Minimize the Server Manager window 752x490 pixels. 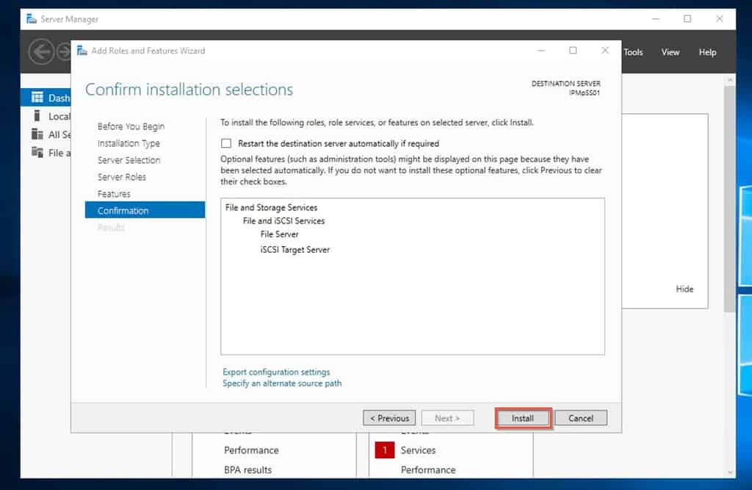655,18
